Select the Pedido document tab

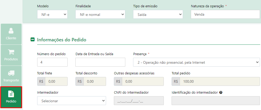(11, 97)
